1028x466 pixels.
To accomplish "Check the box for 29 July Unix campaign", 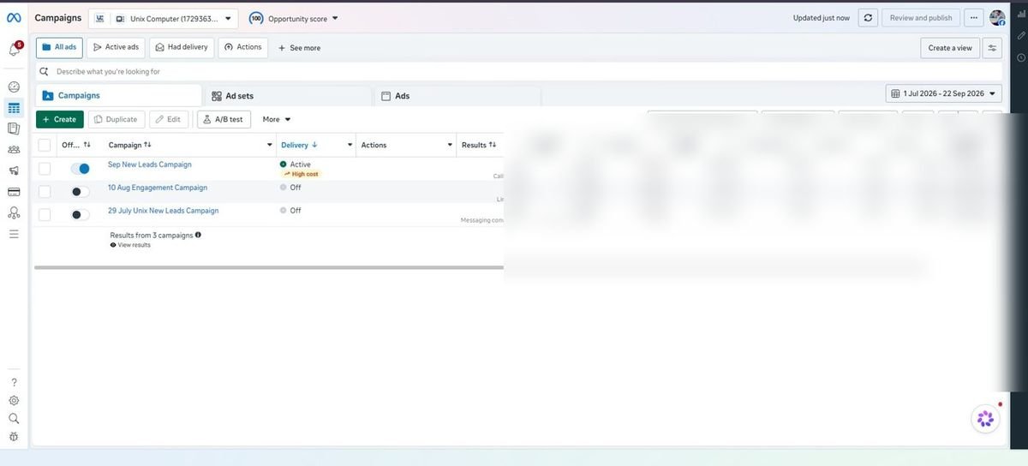I will [x=45, y=215].
